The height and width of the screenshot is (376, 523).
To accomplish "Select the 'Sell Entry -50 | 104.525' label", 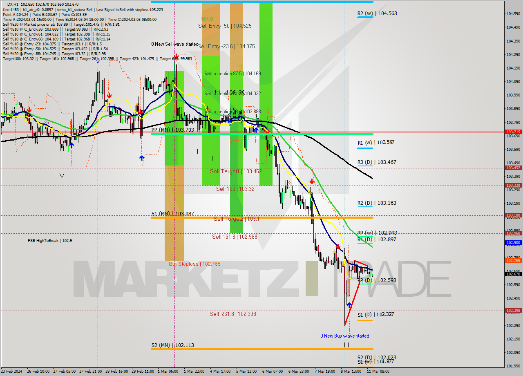I will pos(225,26).
